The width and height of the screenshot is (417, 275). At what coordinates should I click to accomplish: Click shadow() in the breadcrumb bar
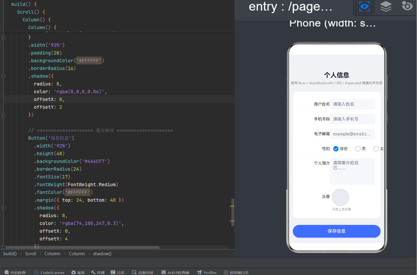(102, 254)
